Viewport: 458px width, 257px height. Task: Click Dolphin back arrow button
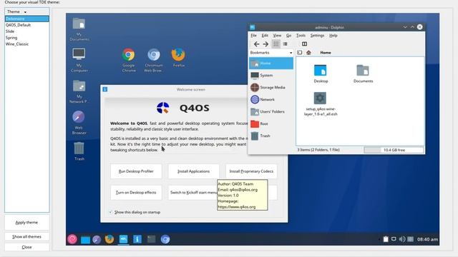click(x=256, y=44)
